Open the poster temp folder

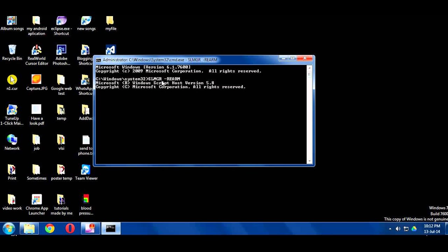click(x=61, y=173)
